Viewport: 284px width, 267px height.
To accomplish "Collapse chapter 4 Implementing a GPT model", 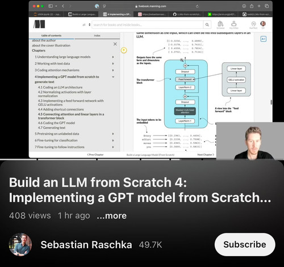I will [113, 77].
